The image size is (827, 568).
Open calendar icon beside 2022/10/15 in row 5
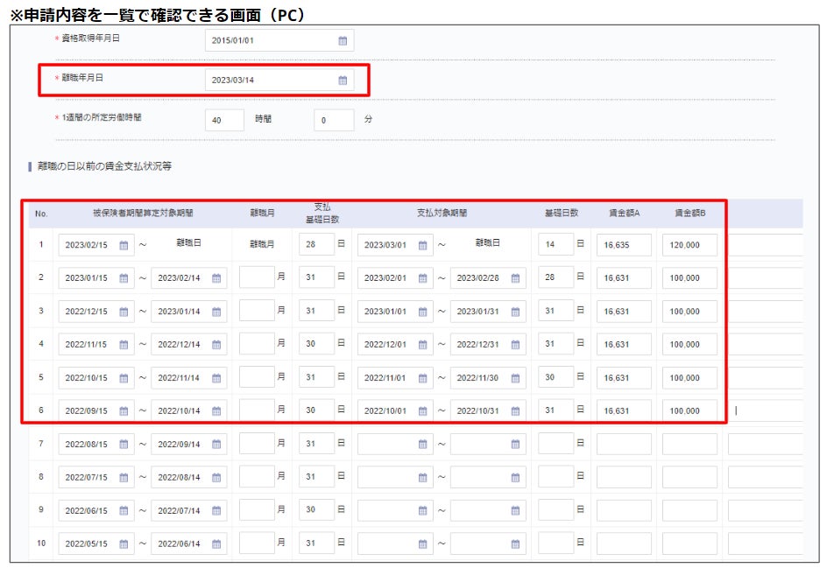pyautogui.click(x=124, y=378)
